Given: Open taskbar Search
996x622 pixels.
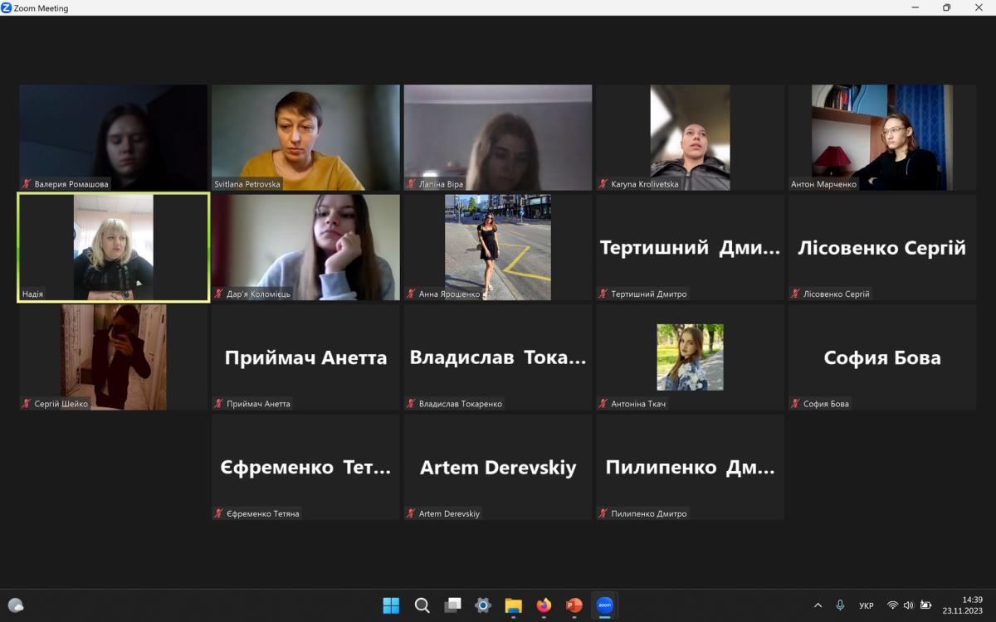Looking at the screenshot, I should point(422,605).
